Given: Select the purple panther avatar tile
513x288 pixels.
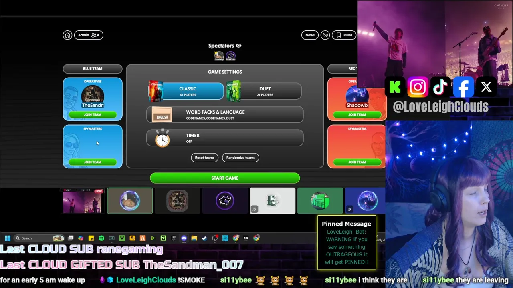Looking at the screenshot, I should pos(225,201).
